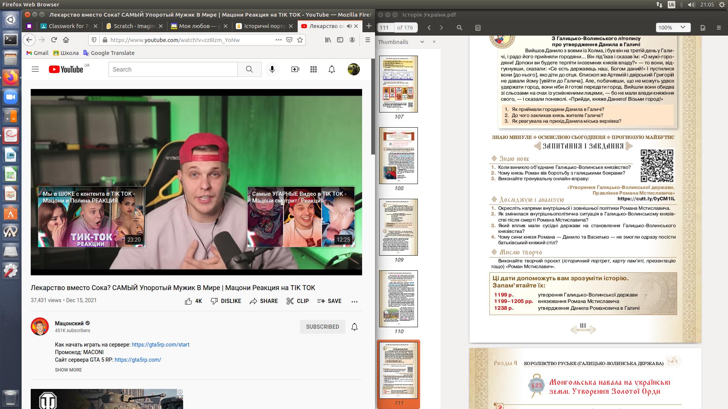Toggle the SUBSCRIBED button for Мацонский

click(322, 327)
